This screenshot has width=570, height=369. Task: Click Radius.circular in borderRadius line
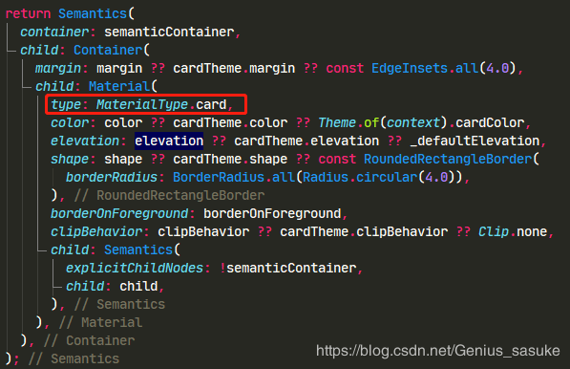(x=360, y=178)
